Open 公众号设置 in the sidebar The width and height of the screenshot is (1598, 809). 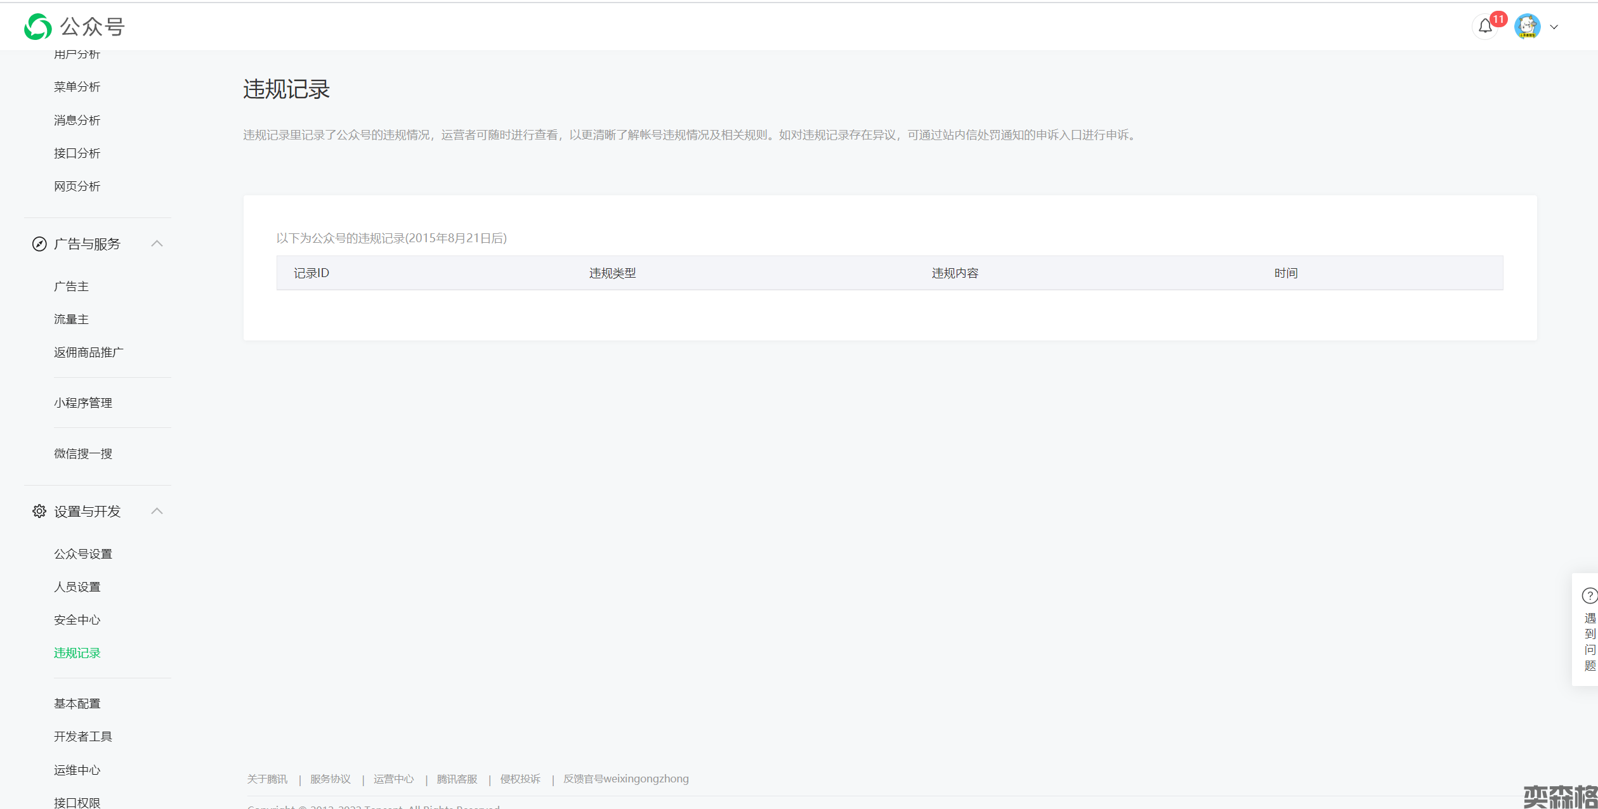point(82,554)
